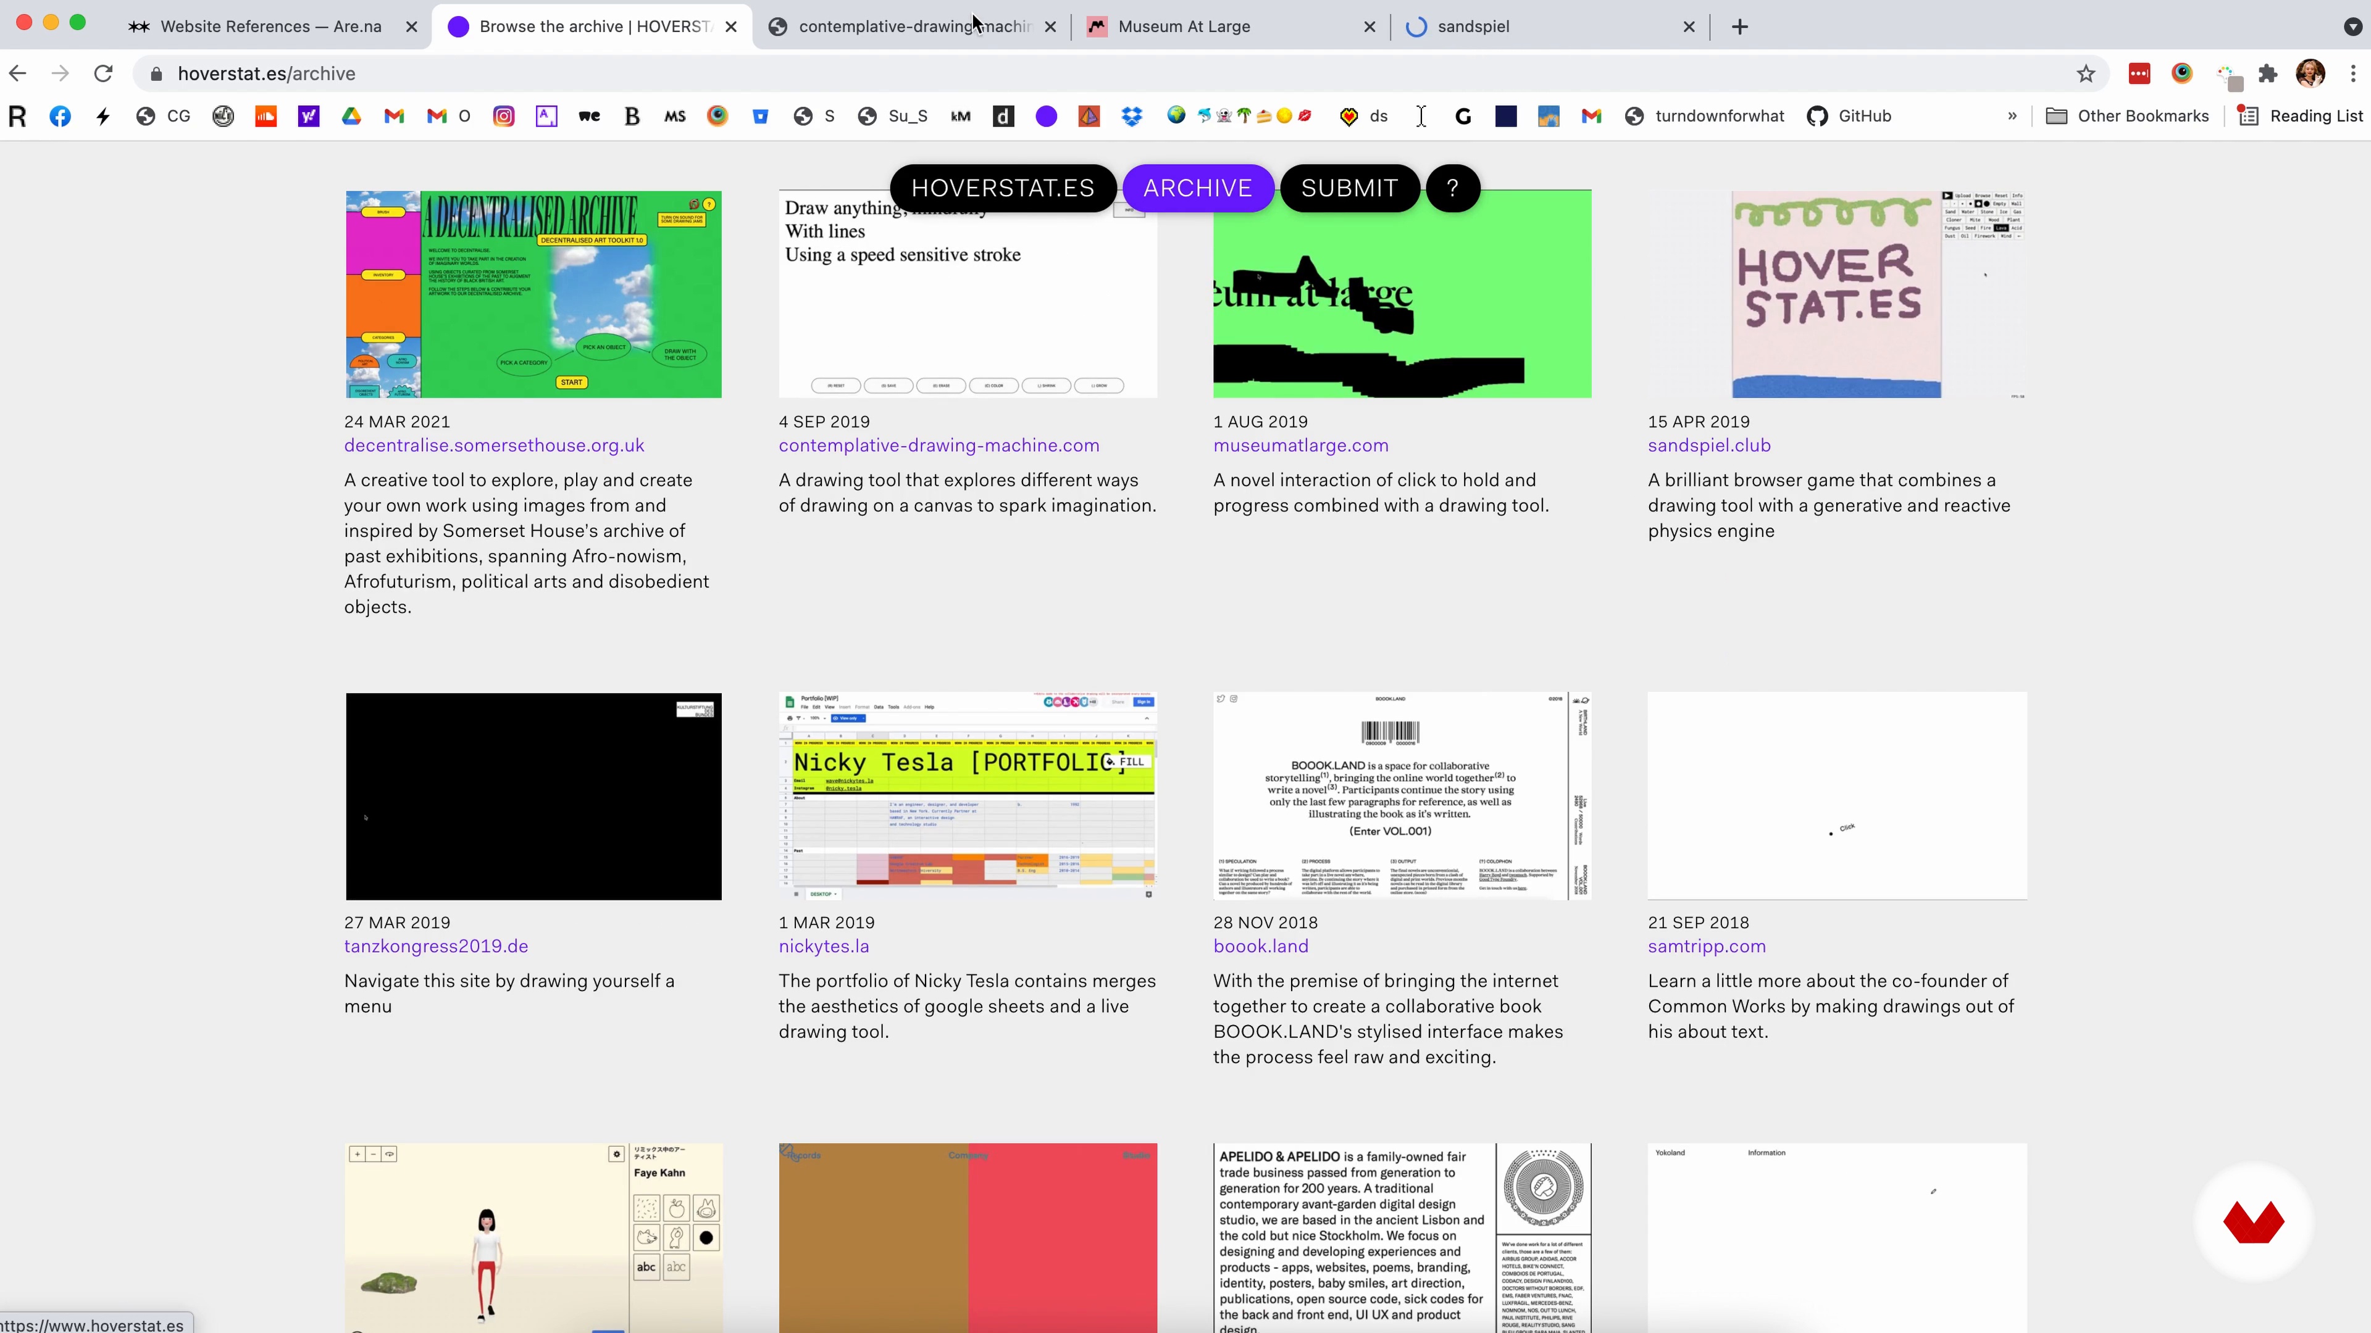Screen dimensions: 2371x1333
Task: Open the museumatlarge.com link
Action: point(1300,445)
